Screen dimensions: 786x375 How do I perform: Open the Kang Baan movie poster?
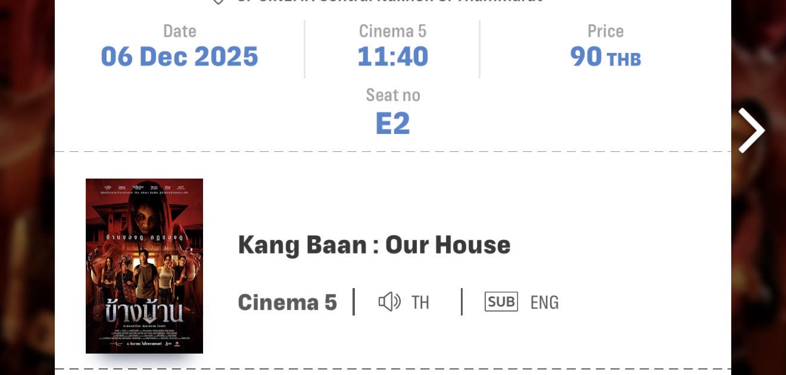[x=144, y=265]
